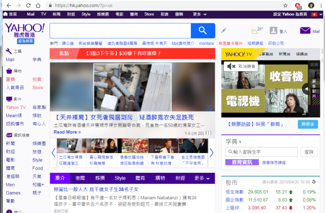Refresh stock data with reload icon
Screen dimensions: 325x213
[x=314, y=181]
